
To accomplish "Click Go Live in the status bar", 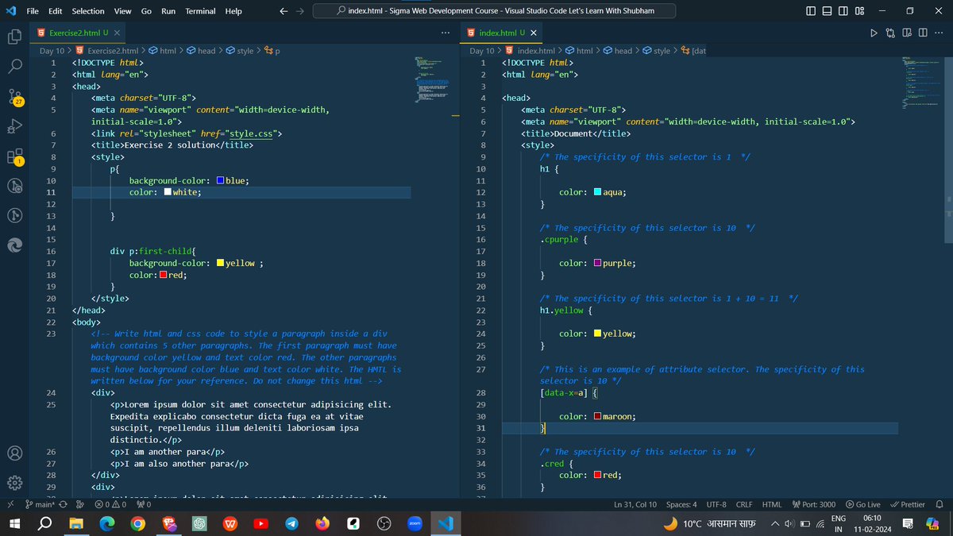I will pyautogui.click(x=863, y=503).
